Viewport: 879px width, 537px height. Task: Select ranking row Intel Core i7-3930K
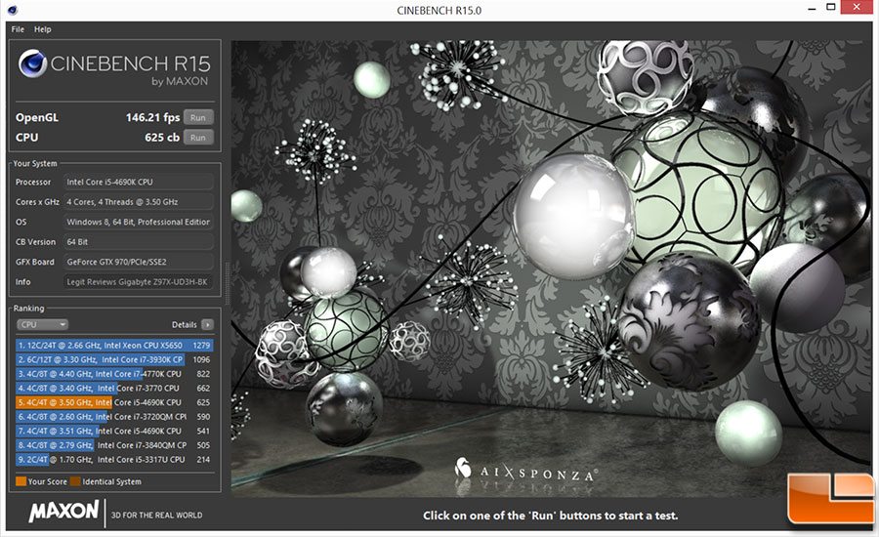pyautogui.click(x=114, y=360)
